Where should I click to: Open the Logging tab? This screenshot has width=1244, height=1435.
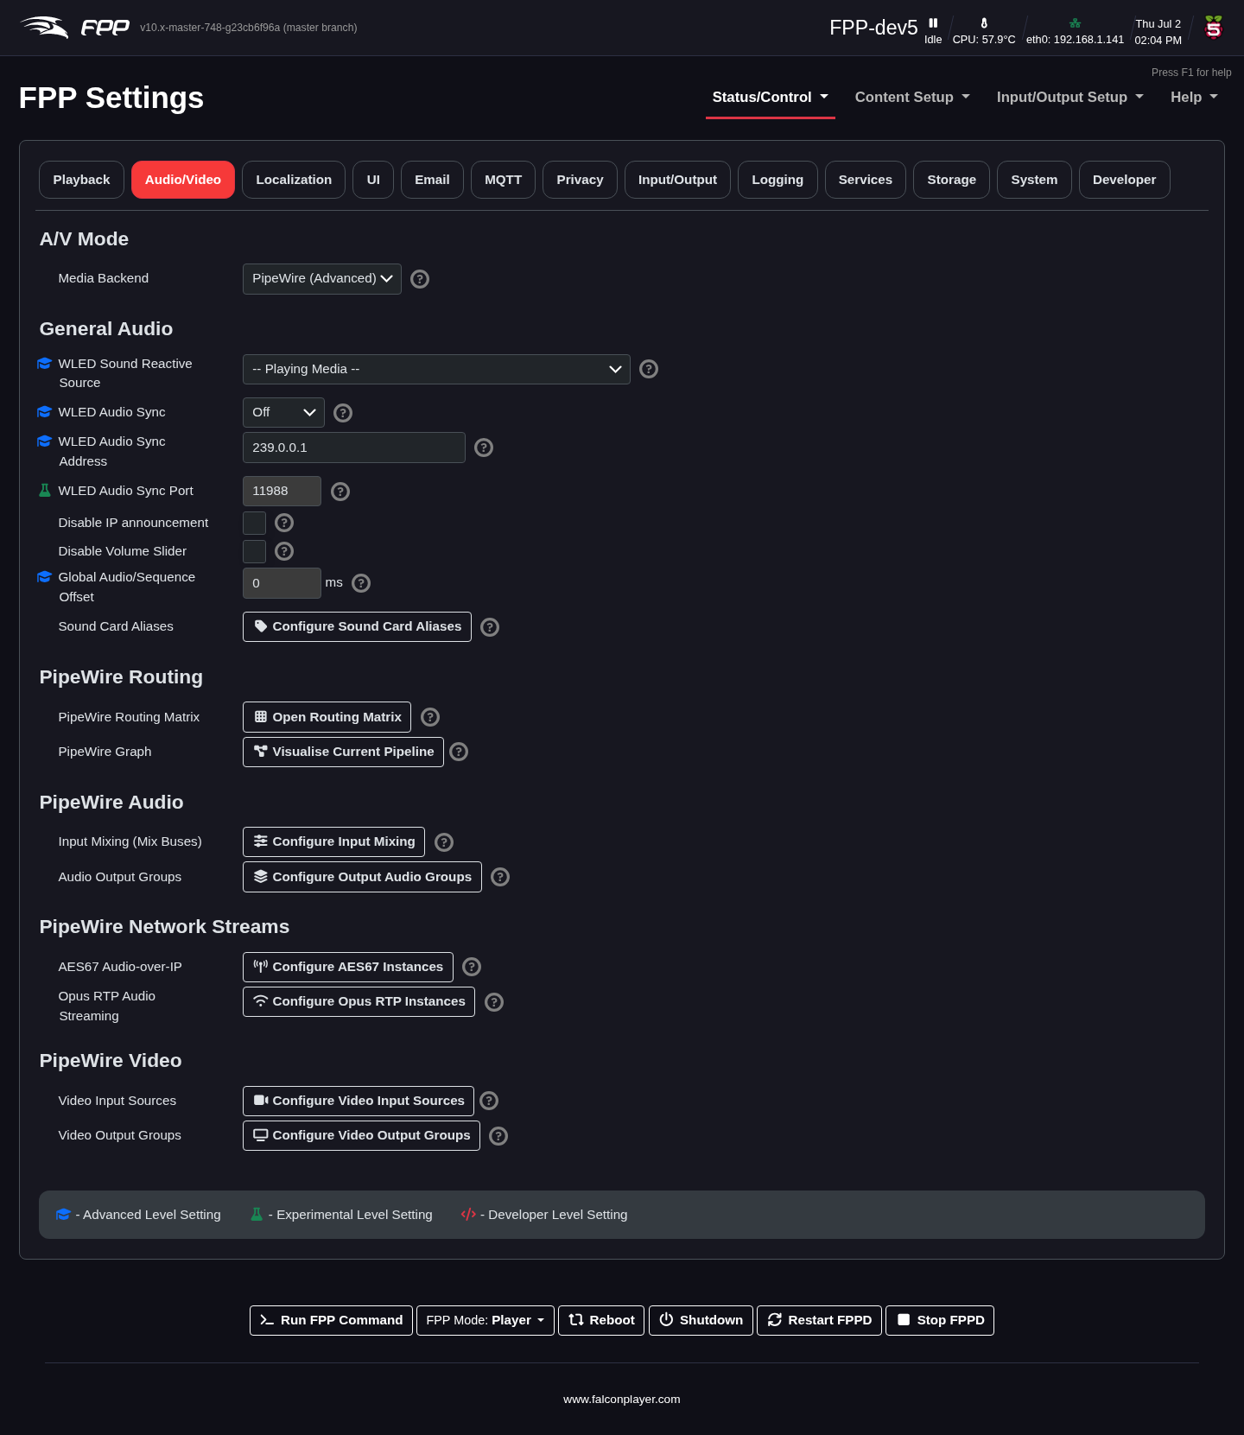[x=777, y=180]
